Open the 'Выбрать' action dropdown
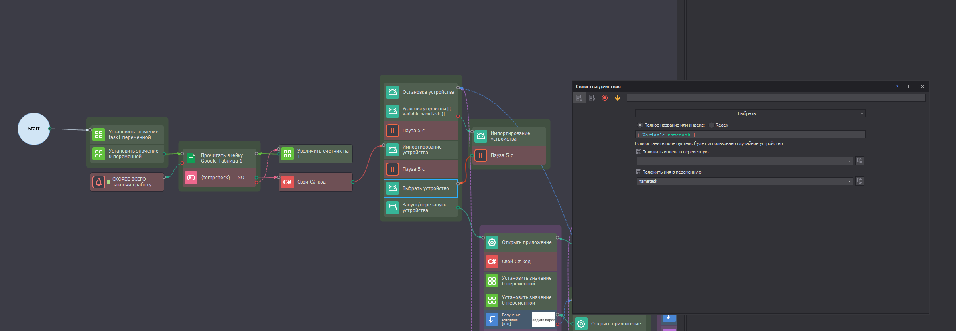The image size is (956, 331). (750, 113)
